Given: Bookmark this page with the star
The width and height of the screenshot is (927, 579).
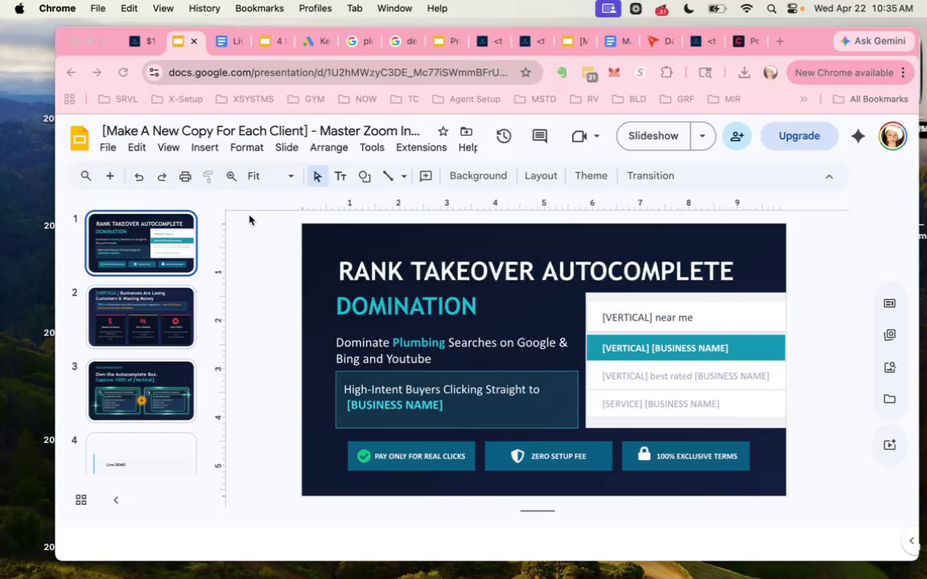Looking at the screenshot, I should point(525,72).
